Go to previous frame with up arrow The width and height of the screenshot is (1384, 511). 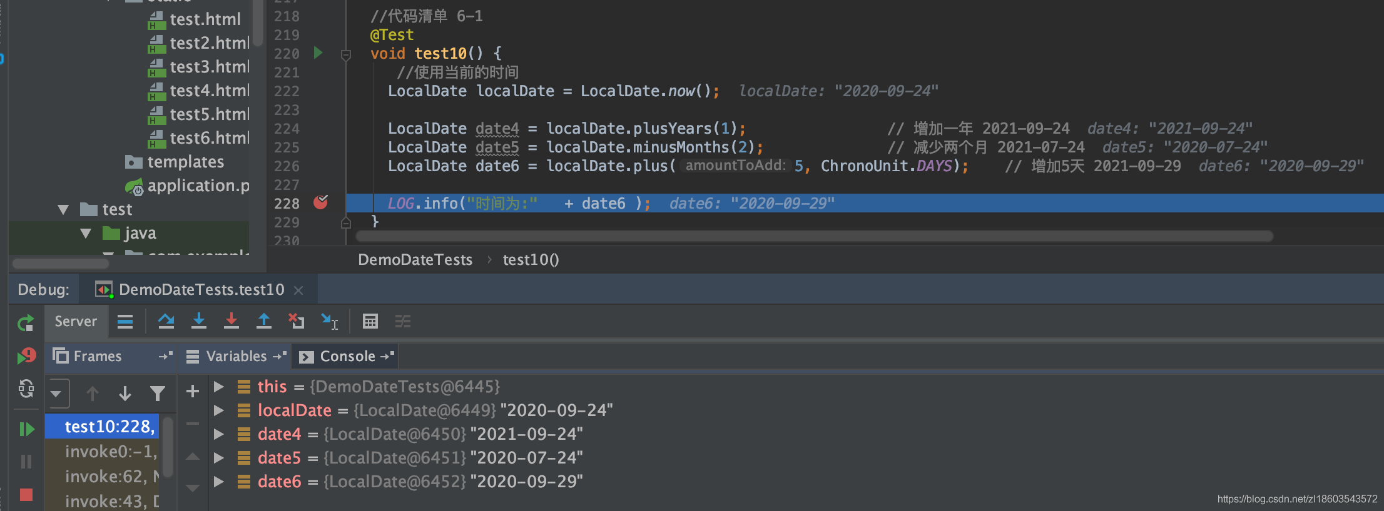(x=93, y=394)
